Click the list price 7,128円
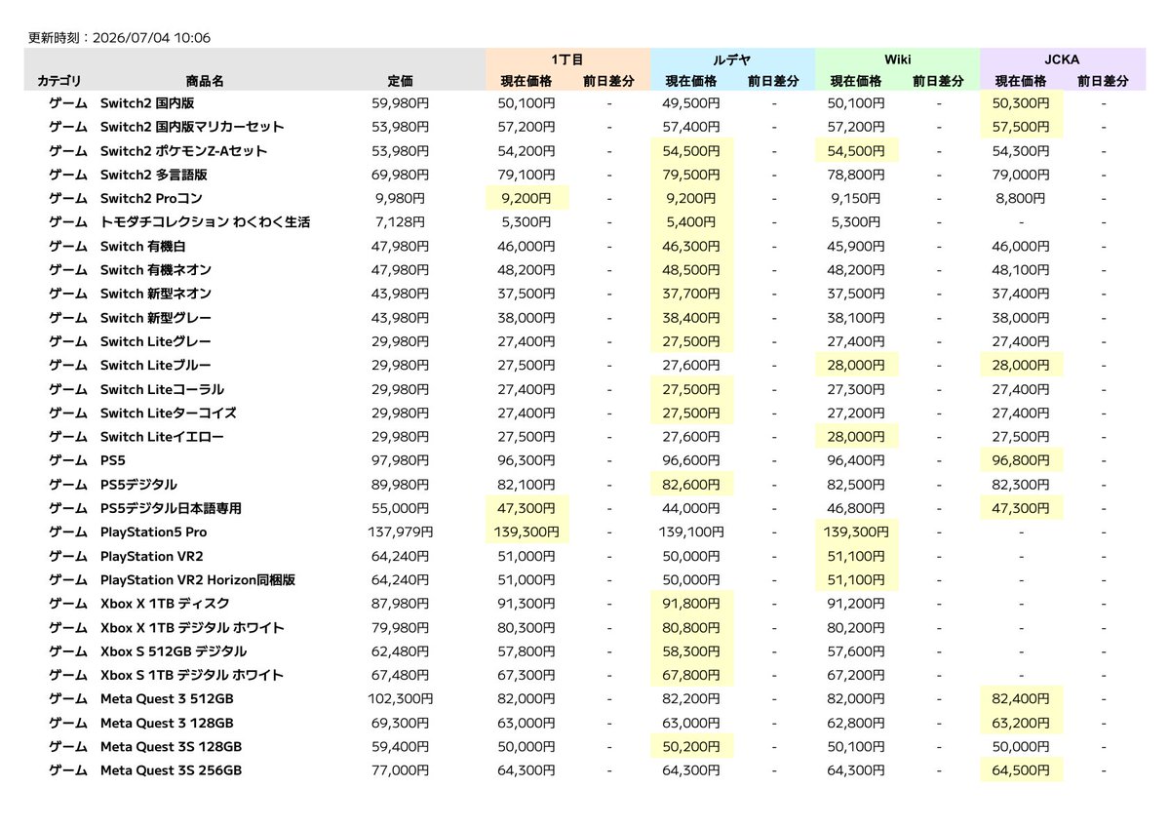 coord(401,222)
